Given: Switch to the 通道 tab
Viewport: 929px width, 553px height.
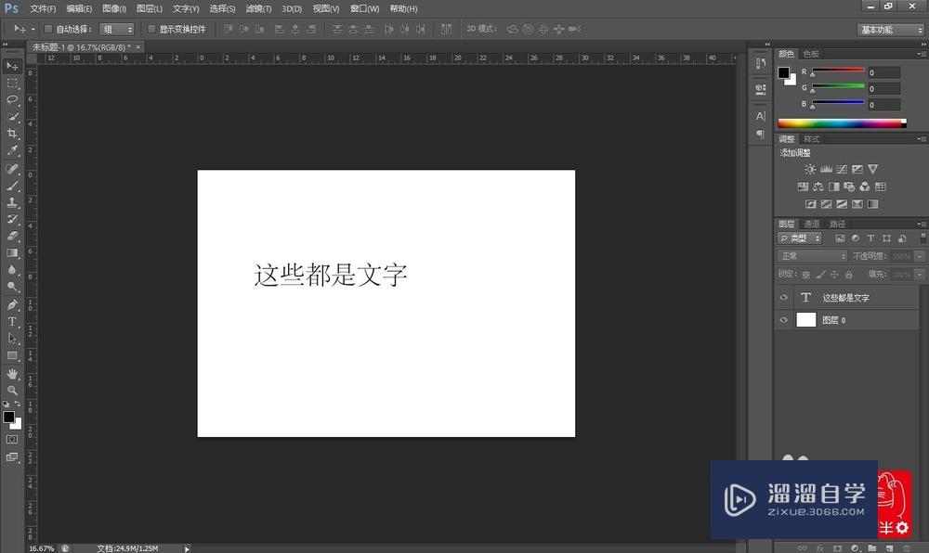Looking at the screenshot, I should 812,224.
